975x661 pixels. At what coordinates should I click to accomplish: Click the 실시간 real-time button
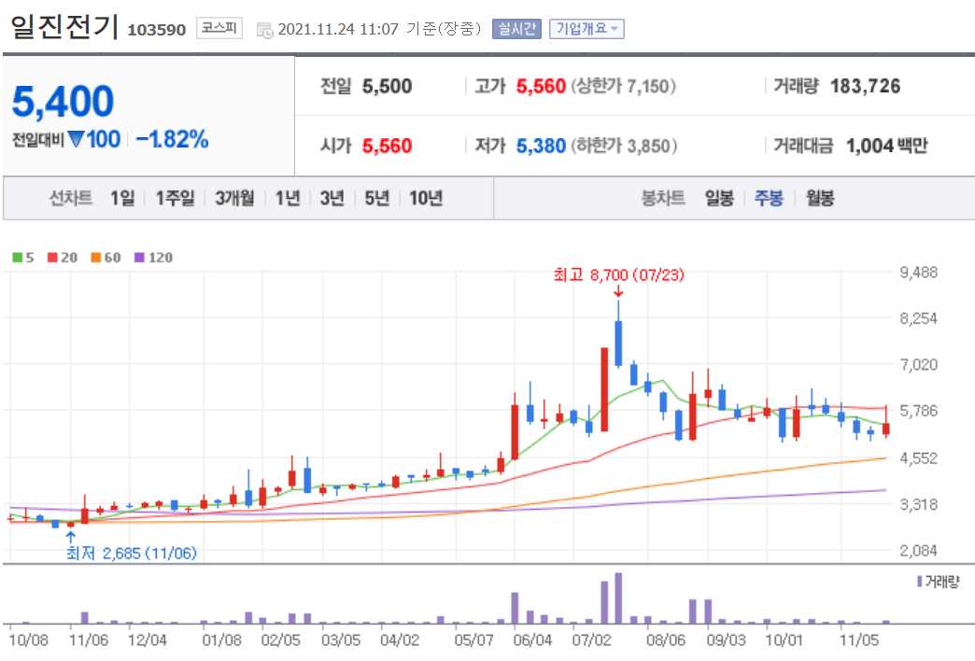pos(518,28)
